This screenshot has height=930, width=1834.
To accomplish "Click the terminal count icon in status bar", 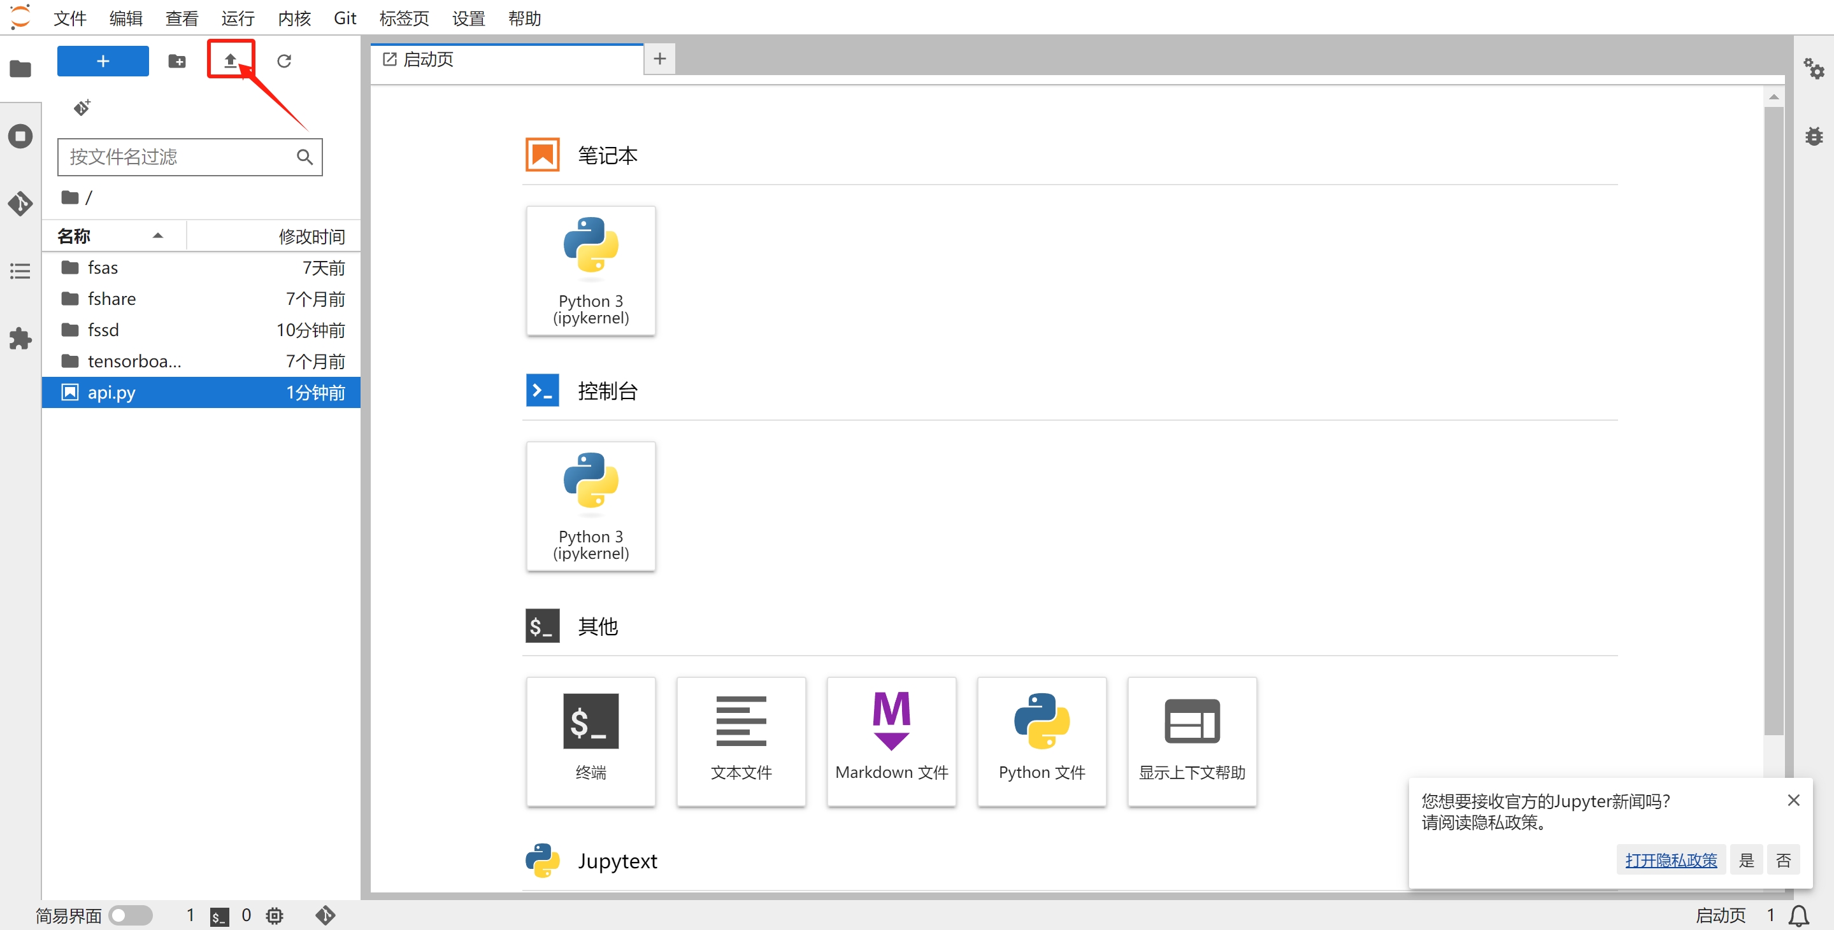I will [x=219, y=916].
